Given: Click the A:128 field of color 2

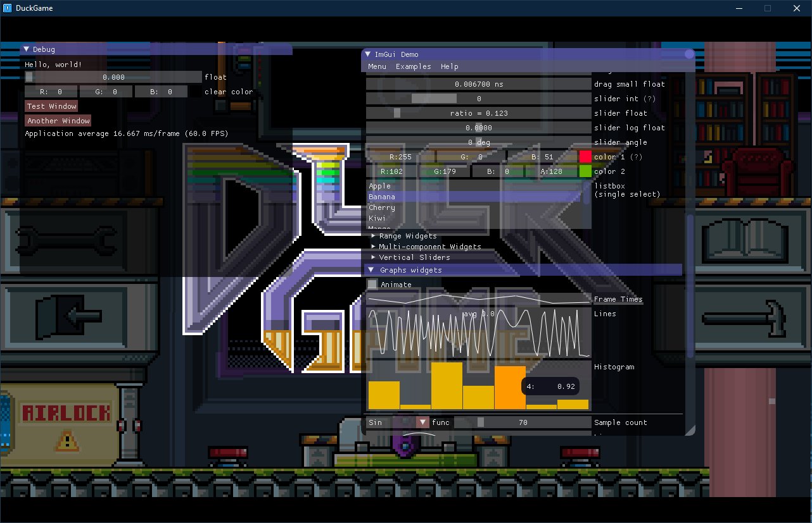Looking at the screenshot, I should point(551,171).
